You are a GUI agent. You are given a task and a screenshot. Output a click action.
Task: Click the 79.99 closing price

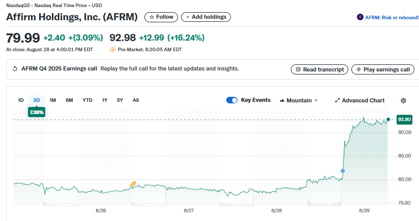23,38
